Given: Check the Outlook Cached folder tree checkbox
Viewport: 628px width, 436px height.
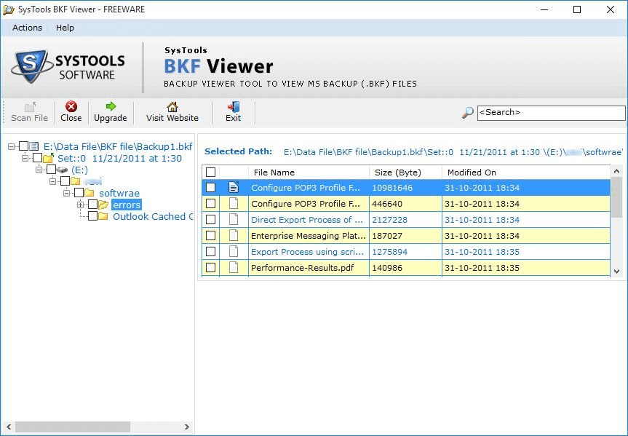Looking at the screenshot, I should [x=93, y=216].
